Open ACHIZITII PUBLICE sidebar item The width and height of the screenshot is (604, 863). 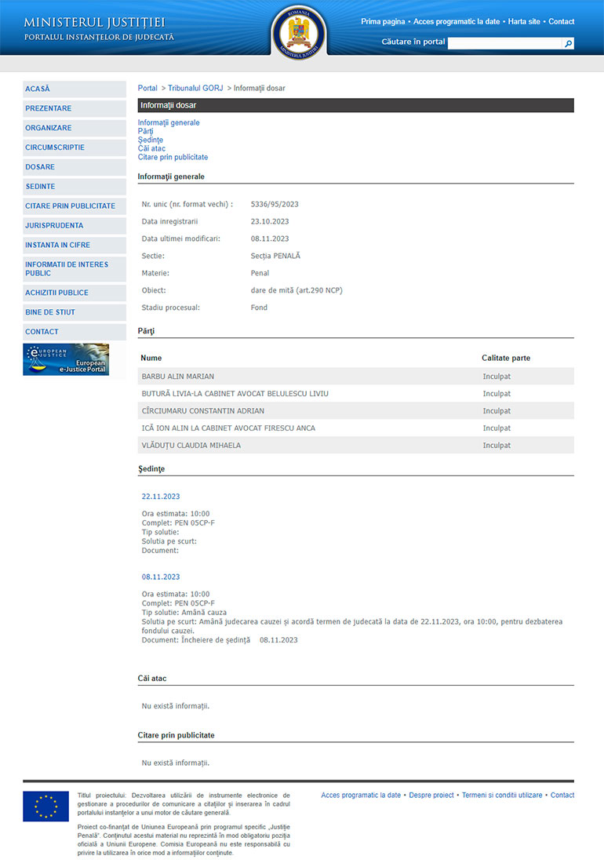[75, 293]
